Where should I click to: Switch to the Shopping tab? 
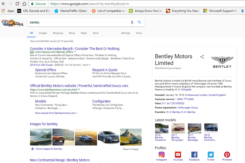pos(58,33)
